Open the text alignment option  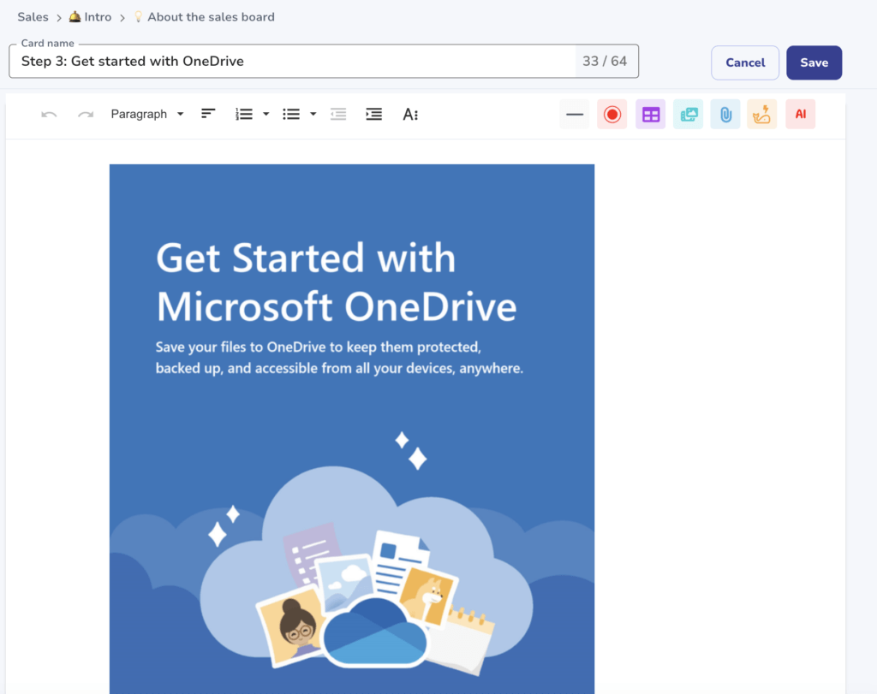pos(208,114)
